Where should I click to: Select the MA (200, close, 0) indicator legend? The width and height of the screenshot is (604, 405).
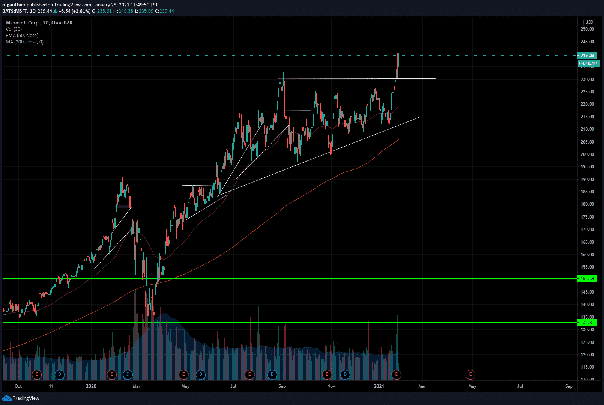coord(25,42)
